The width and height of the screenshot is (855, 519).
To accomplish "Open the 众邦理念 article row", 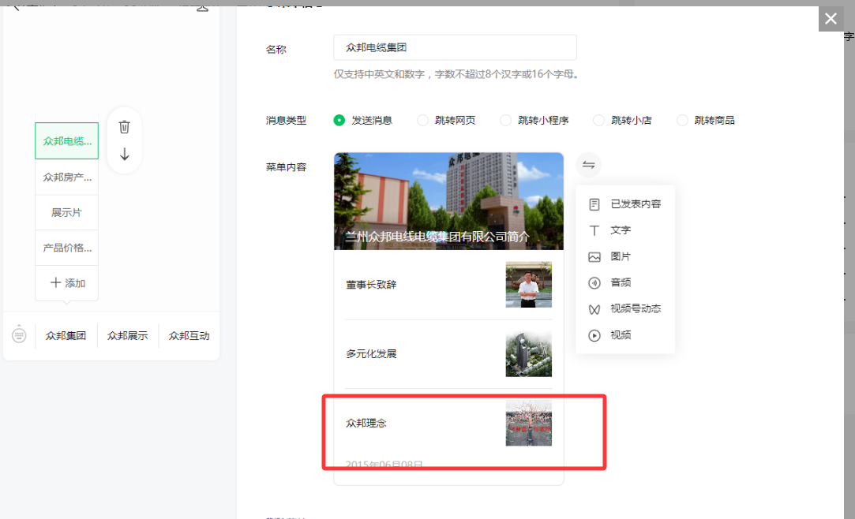I will click(x=448, y=423).
